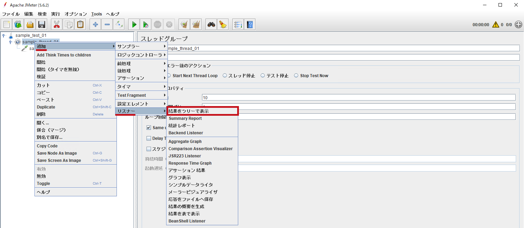
Task: Open the Templates icon in the toolbar
Action: [19, 24]
